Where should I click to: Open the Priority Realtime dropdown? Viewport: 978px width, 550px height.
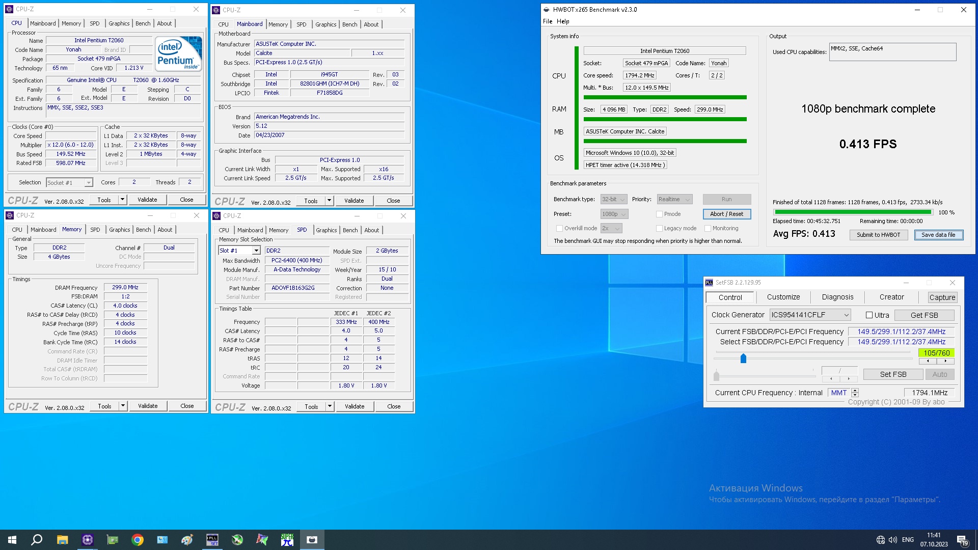tap(674, 199)
